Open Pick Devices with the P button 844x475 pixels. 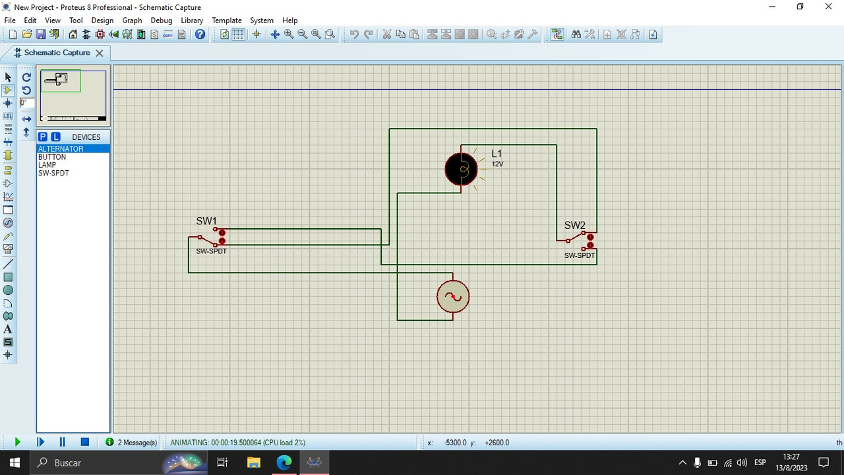pos(43,137)
